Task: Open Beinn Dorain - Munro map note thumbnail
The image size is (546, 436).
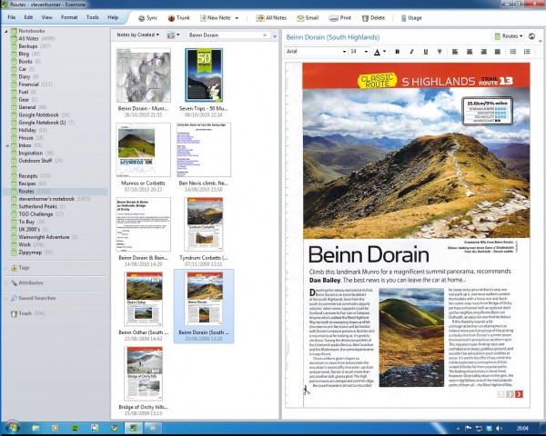Action: tap(144, 75)
